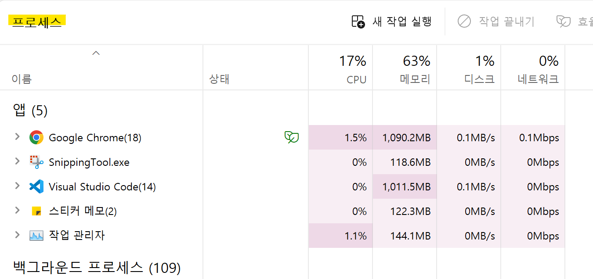Click the 새 작업 실행 button
Viewport: 593px width, 279px height.
click(x=392, y=21)
